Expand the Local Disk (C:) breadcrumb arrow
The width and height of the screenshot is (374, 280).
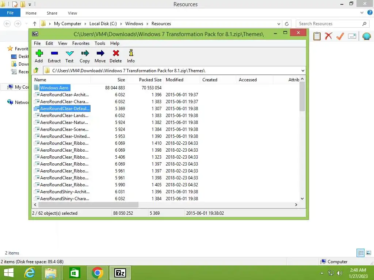point(121,24)
